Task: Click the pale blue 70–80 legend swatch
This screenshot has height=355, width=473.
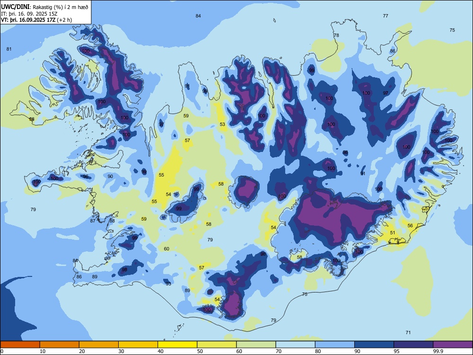Action: (296, 345)
